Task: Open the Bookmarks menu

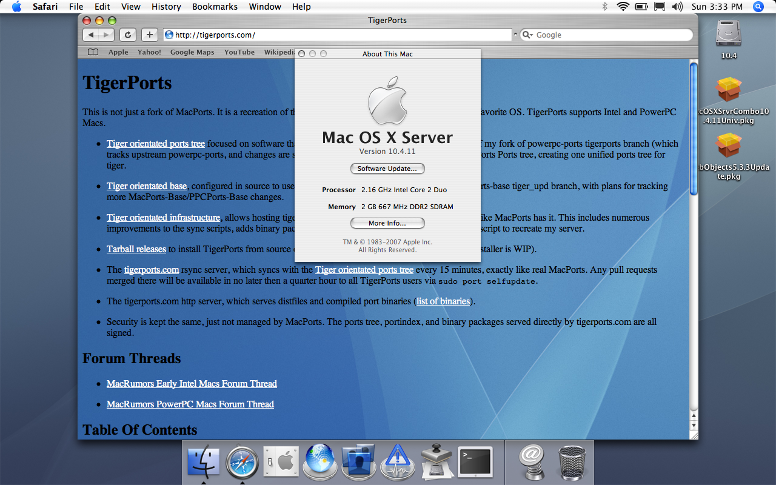Action: [x=215, y=7]
